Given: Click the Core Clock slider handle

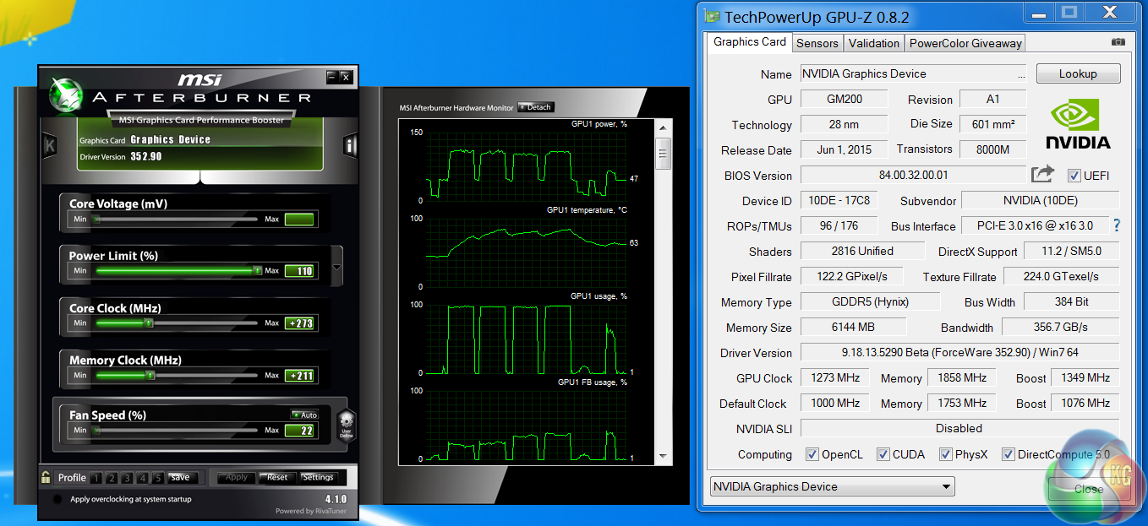Looking at the screenshot, I should [149, 323].
